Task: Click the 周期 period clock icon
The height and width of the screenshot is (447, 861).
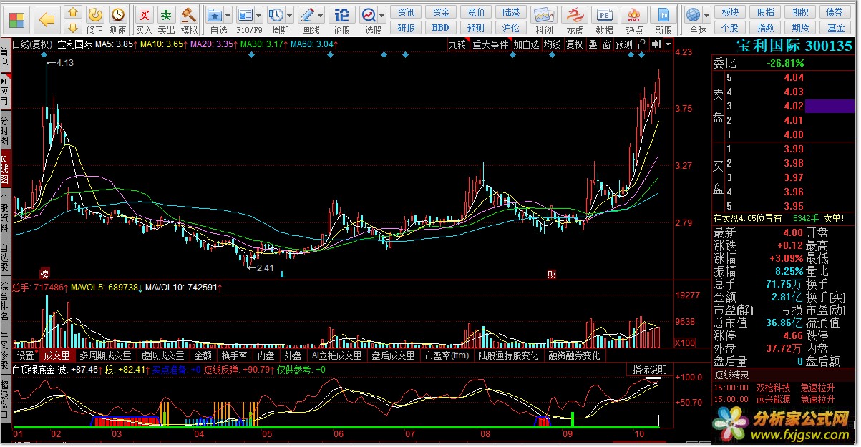Action: pos(276,14)
